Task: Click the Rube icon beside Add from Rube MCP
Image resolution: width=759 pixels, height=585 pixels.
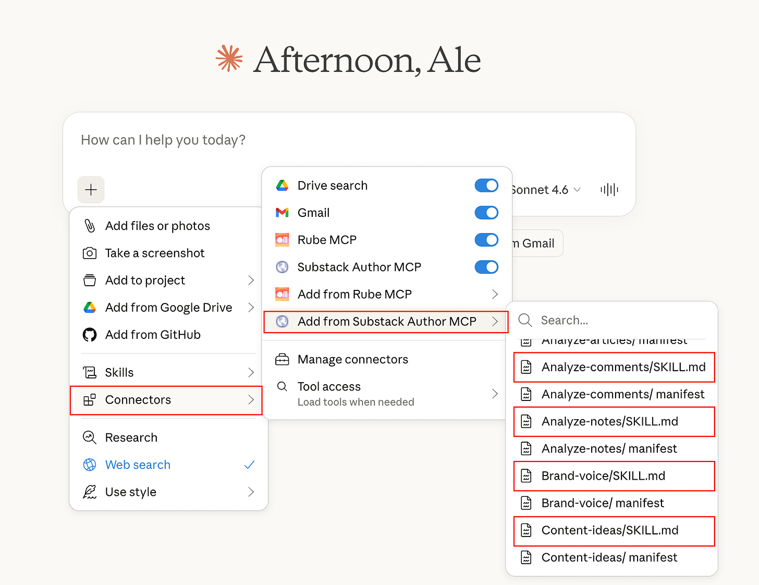Action: [x=282, y=294]
